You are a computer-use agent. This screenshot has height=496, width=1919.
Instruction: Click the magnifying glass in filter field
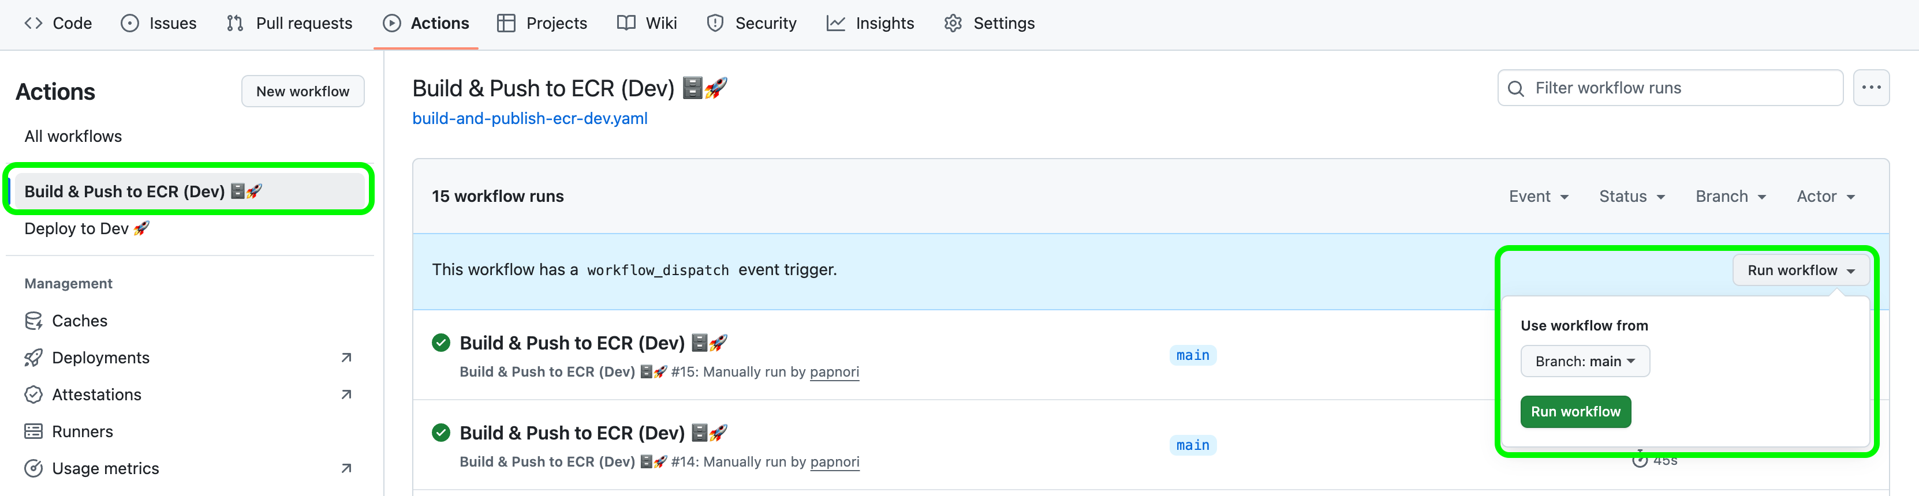[1516, 88]
